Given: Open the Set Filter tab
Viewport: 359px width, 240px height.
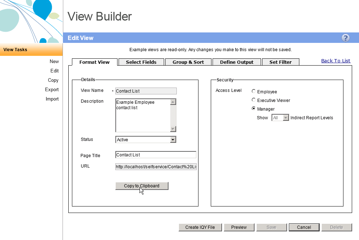Looking at the screenshot, I should point(281,62).
